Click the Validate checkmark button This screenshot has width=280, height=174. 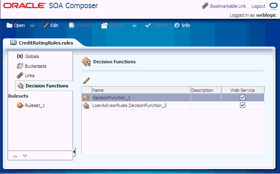[157, 25]
